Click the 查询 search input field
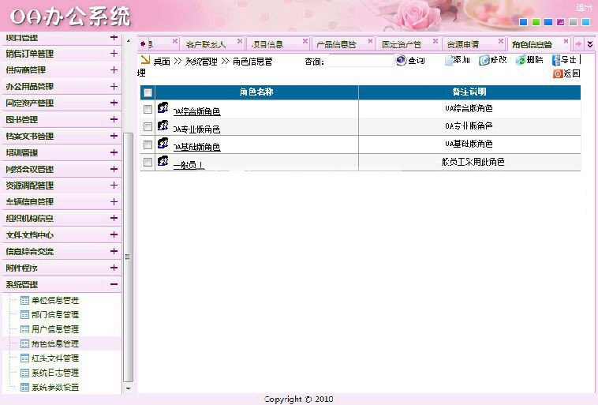This screenshot has height=405, width=598. (359, 61)
